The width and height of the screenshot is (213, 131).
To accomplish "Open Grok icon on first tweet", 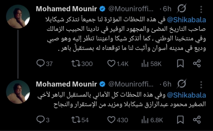I will (x=181, y=10).
